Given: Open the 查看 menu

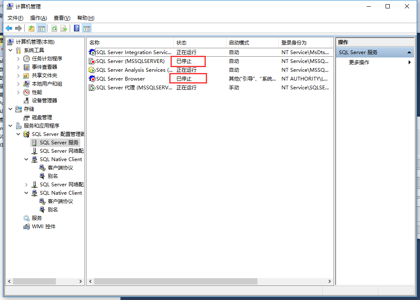Looking at the screenshot, I should [61, 18].
